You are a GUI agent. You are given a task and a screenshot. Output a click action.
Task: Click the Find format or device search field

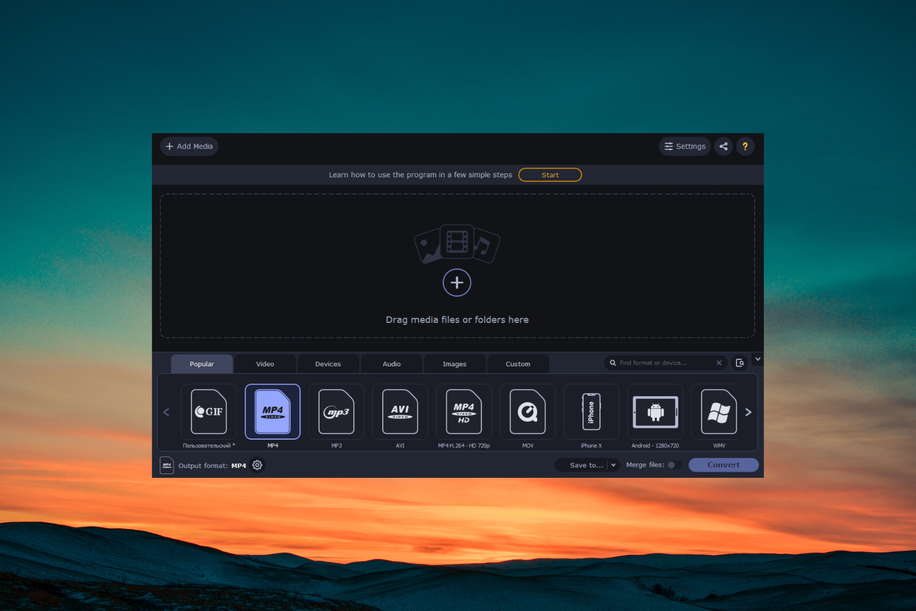665,363
